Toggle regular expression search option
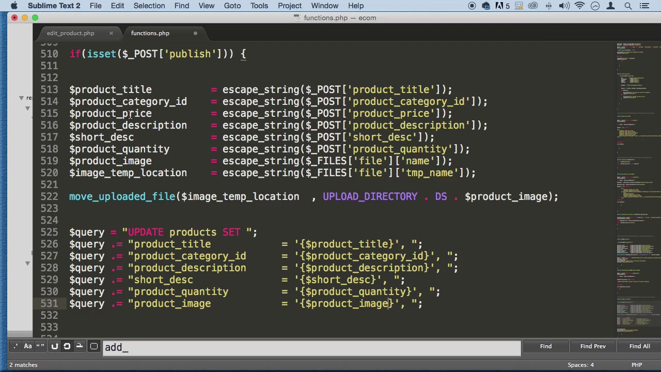 [x=15, y=346]
